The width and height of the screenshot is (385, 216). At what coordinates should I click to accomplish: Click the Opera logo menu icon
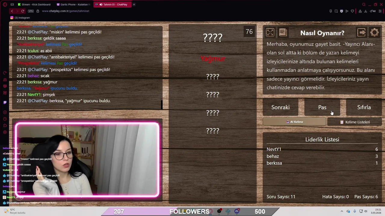pos(5,4)
